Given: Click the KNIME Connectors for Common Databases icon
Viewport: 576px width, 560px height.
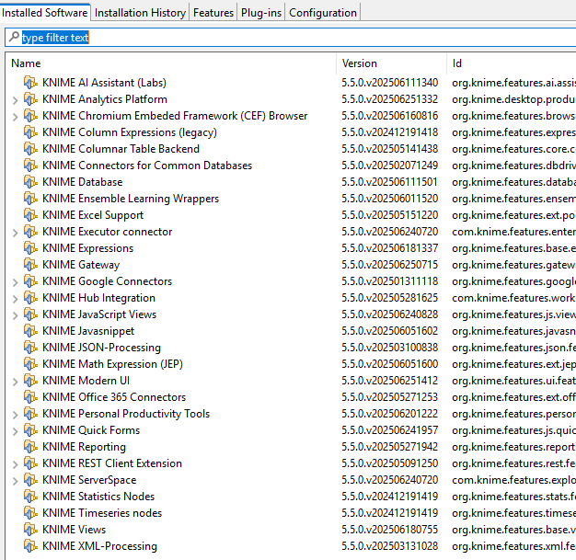Looking at the screenshot, I should click(x=30, y=165).
